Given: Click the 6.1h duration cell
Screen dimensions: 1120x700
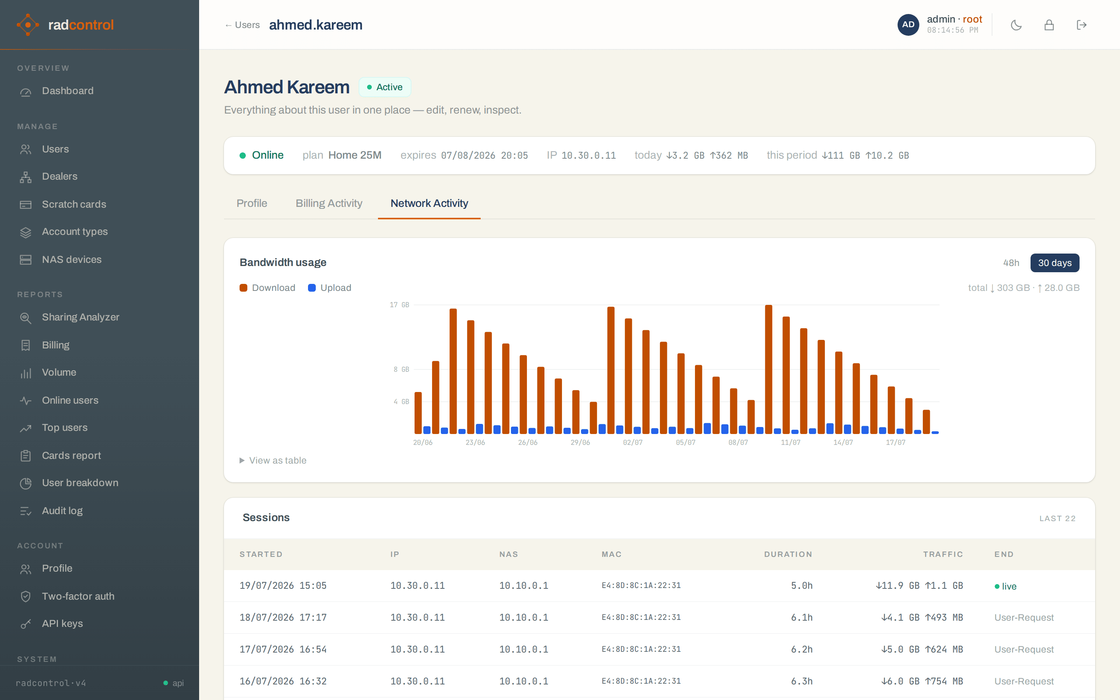Looking at the screenshot, I should (x=801, y=618).
